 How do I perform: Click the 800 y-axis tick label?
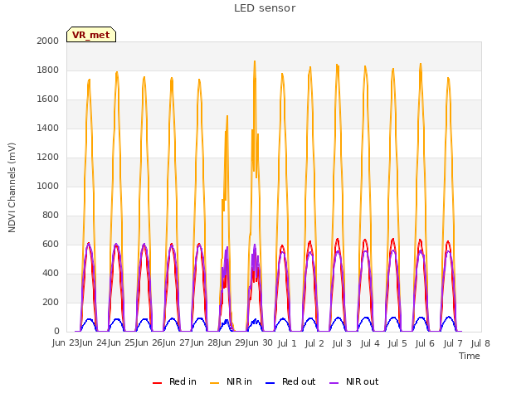[51, 216]
